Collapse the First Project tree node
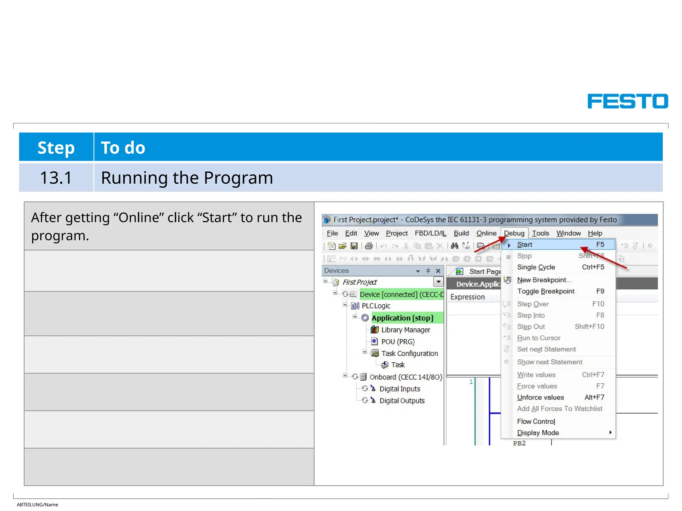The width and height of the screenshot is (682, 511). pos(325,281)
